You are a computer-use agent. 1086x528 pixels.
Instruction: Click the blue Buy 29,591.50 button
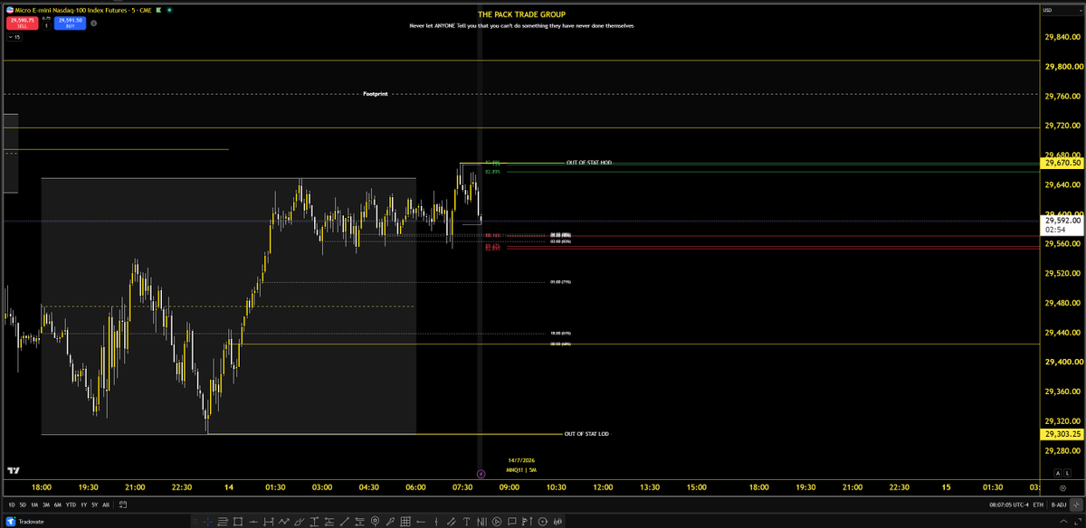point(70,23)
